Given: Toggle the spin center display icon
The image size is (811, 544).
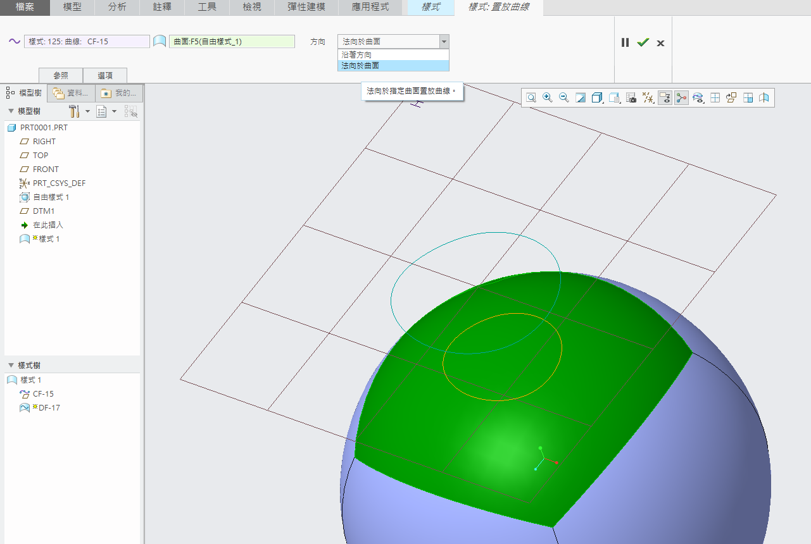Looking at the screenshot, I should tap(681, 97).
